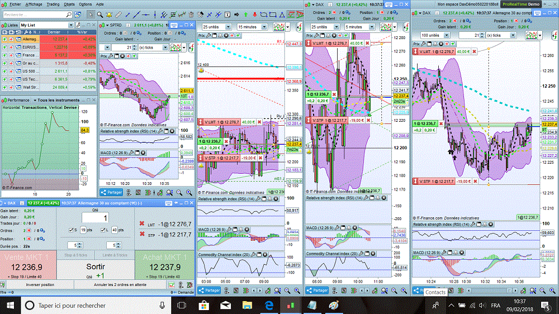
Task: Close MACD indicator in 15 minutes chart
Action: click(x=247, y=230)
